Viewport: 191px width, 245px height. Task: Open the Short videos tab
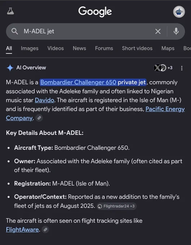pos(137,48)
